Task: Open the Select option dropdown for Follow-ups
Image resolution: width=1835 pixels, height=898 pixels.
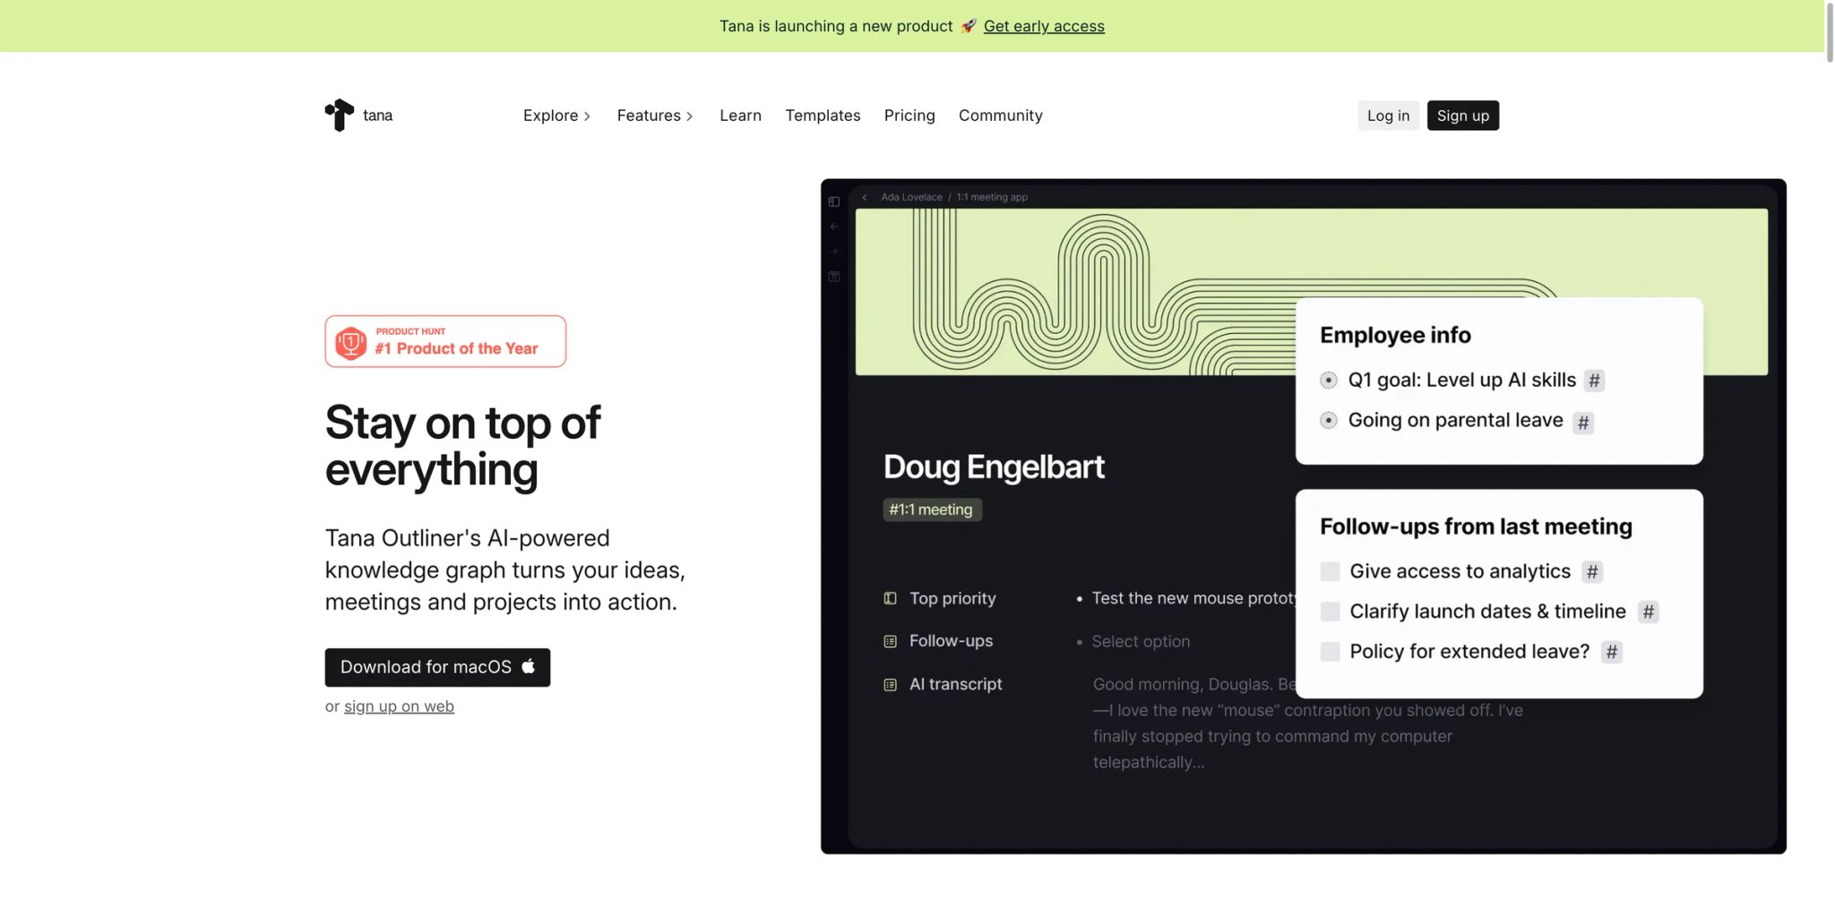Action: [x=1141, y=641]
